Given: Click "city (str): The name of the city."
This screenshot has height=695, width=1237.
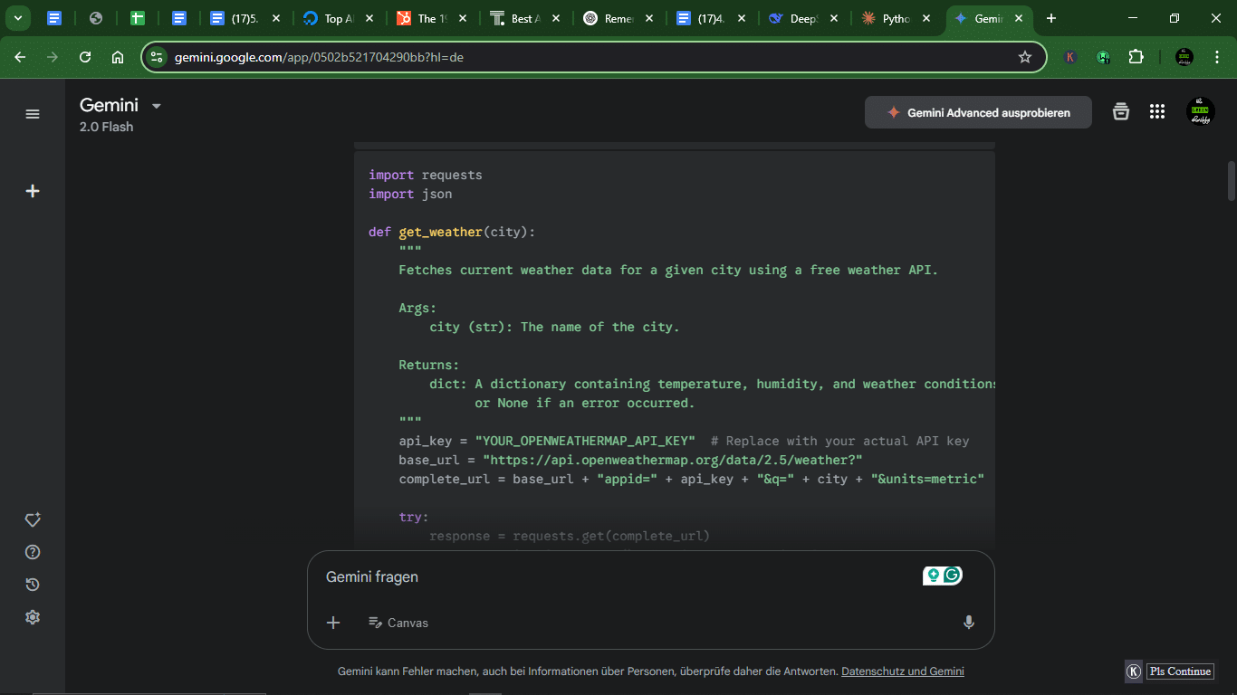Looking at the screenshot, I should [554, 327].
